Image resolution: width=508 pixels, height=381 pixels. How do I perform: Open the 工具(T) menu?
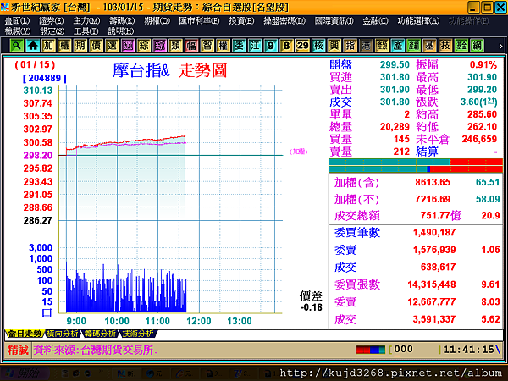(86, 31)
